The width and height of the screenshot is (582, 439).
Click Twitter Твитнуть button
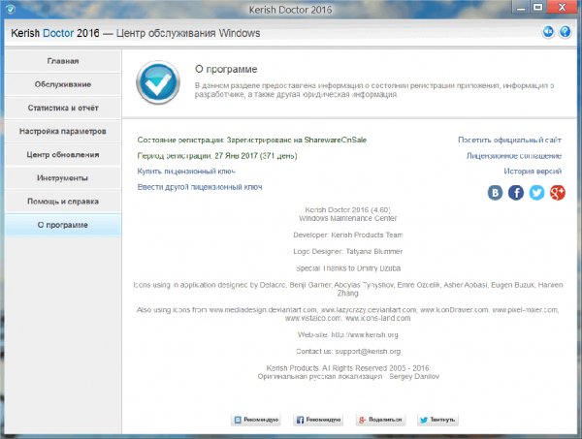point(437,420)
